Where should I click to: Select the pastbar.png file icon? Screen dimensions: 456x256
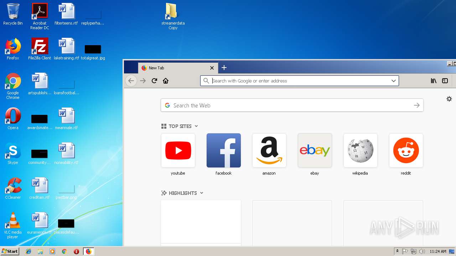66,192
